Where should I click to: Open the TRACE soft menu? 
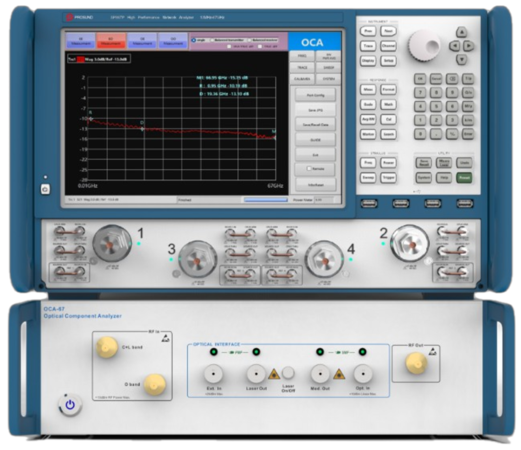pos(302,68)
